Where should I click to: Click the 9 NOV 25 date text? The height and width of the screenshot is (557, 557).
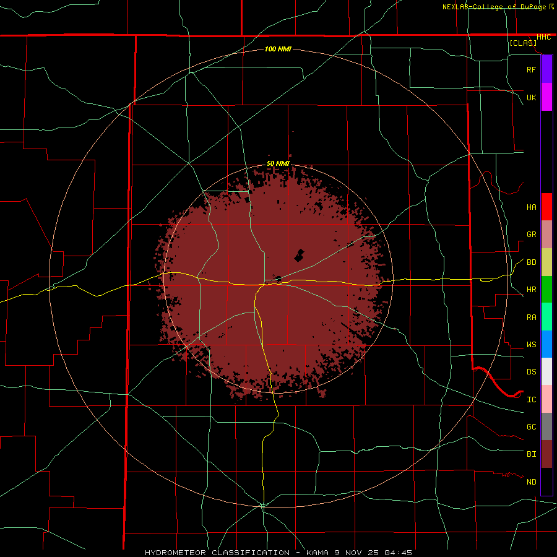click(356, 553)
